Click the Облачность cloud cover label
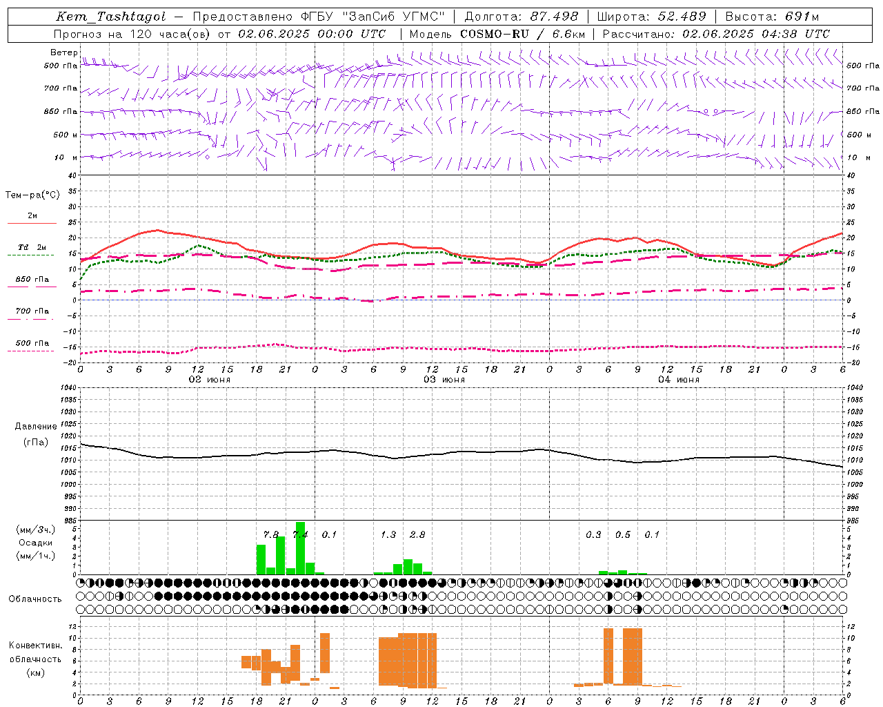This screenshot has width=883, height=707. pyautogui.click(x=35, y=599)
